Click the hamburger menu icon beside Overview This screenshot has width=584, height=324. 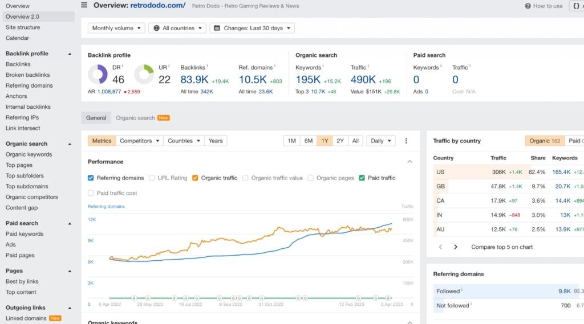point(84,5)
